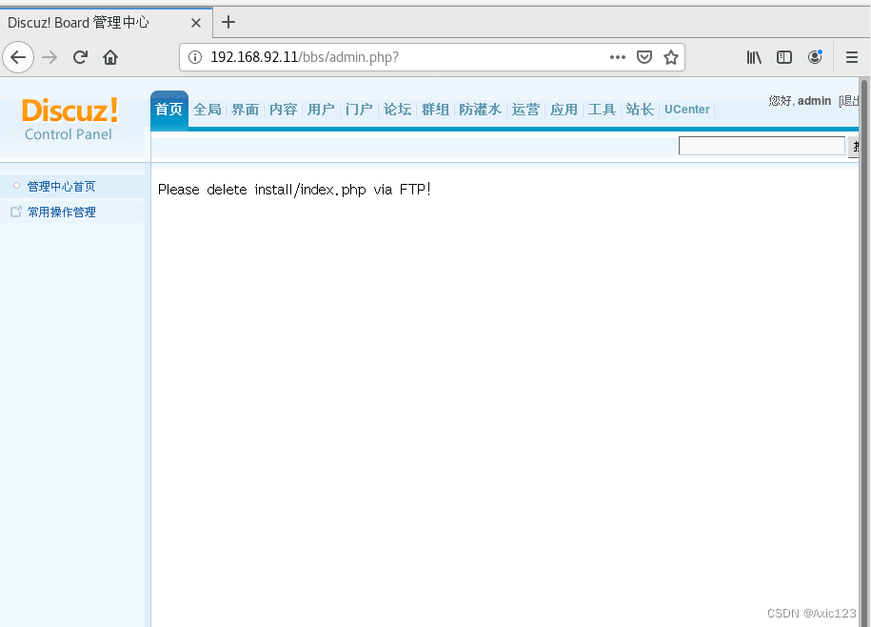
Task: Click the Discuz! Control Panel logo
Action: point(69,119)
